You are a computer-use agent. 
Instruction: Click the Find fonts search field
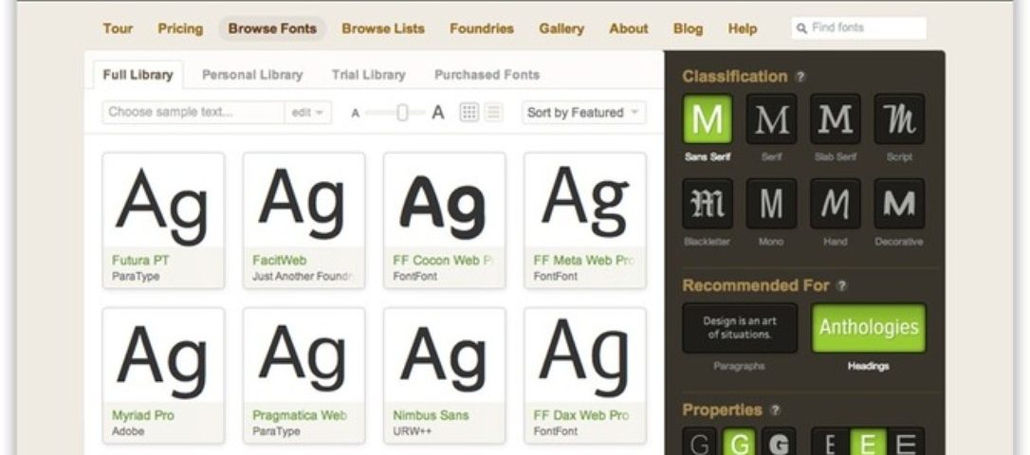click(x=859, y=28)
